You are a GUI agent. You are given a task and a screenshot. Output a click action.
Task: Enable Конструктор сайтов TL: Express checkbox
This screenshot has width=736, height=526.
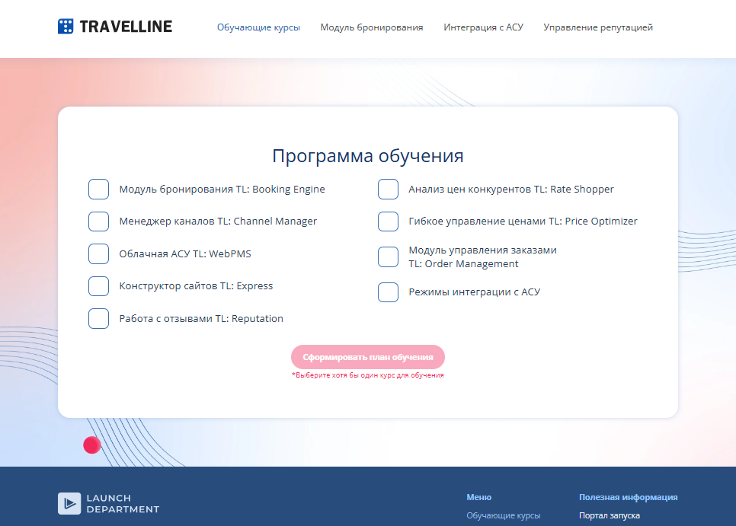98,286
